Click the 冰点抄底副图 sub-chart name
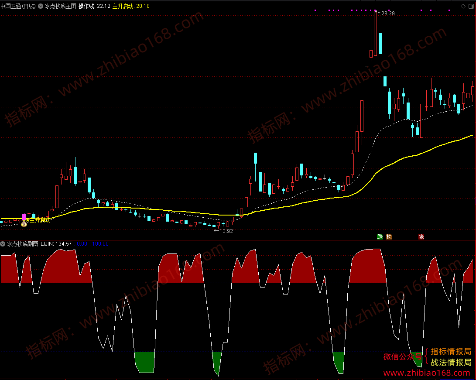Viewport: 476px width, 380px height. click(22, 244)
